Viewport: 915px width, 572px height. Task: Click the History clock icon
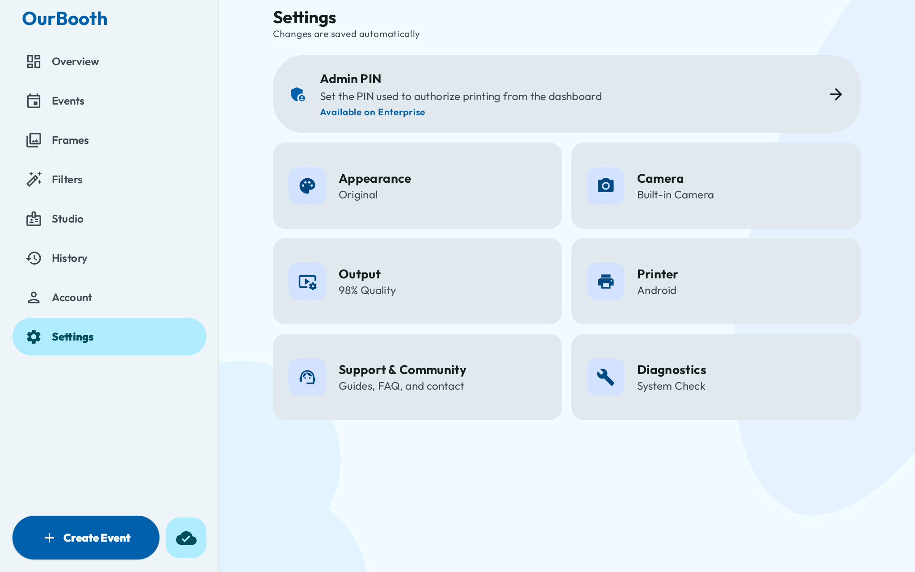34,258
